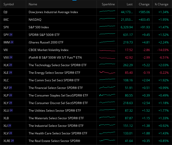The height and width of the screenshot is (145, 172).
Task: Sort by the % Change column header
Action: [x=161, y=4]
